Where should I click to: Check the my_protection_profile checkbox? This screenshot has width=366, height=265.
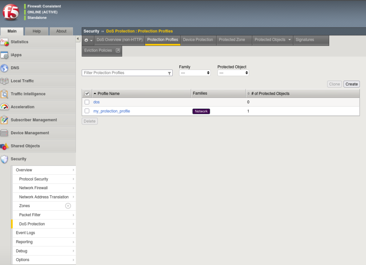87,111
